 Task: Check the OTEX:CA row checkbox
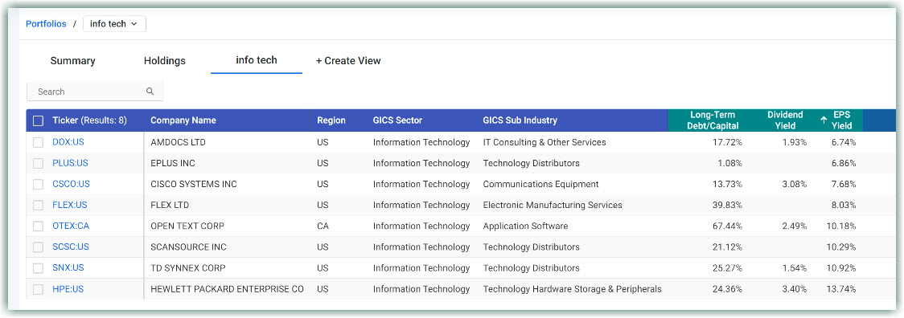click(38, 226)
